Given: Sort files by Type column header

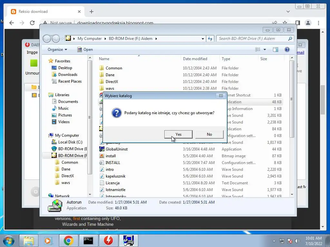Looking at the screenshot, I should click(x=226, y=59).
